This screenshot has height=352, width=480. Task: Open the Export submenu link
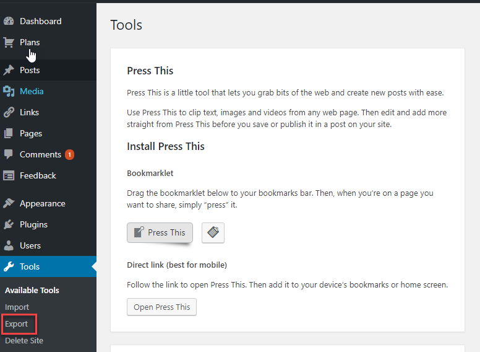click(16, 323)
